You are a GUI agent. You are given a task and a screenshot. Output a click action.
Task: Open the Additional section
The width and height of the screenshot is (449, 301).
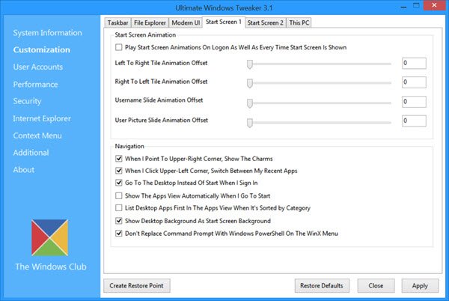tap(31, 153)
